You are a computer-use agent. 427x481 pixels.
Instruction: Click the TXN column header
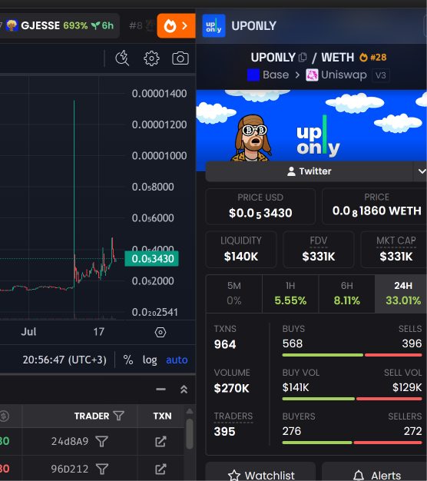[x=162, y=416]
